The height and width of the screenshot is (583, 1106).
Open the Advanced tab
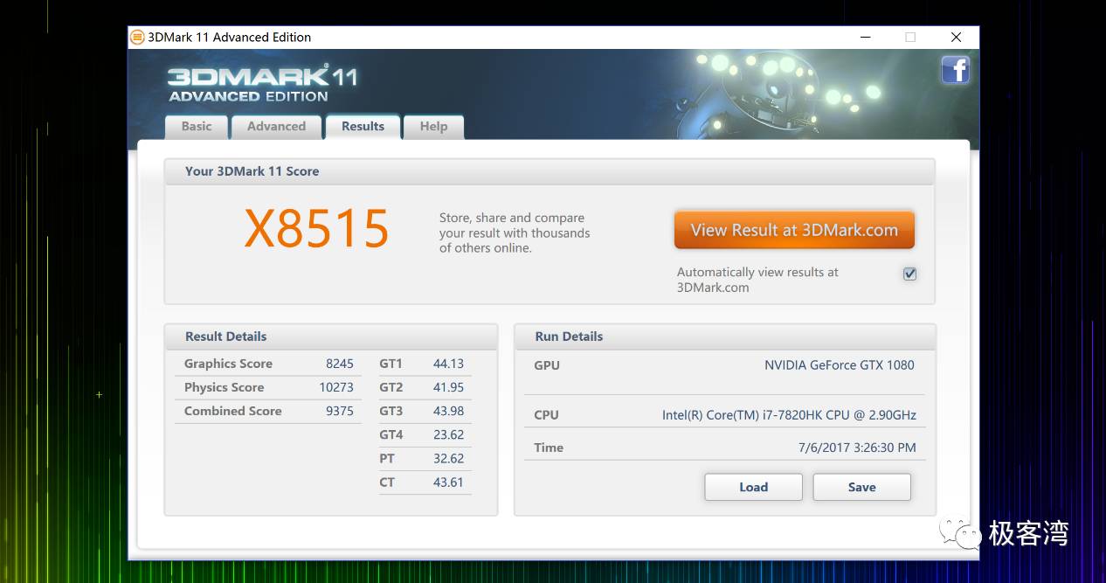point(276,126)
